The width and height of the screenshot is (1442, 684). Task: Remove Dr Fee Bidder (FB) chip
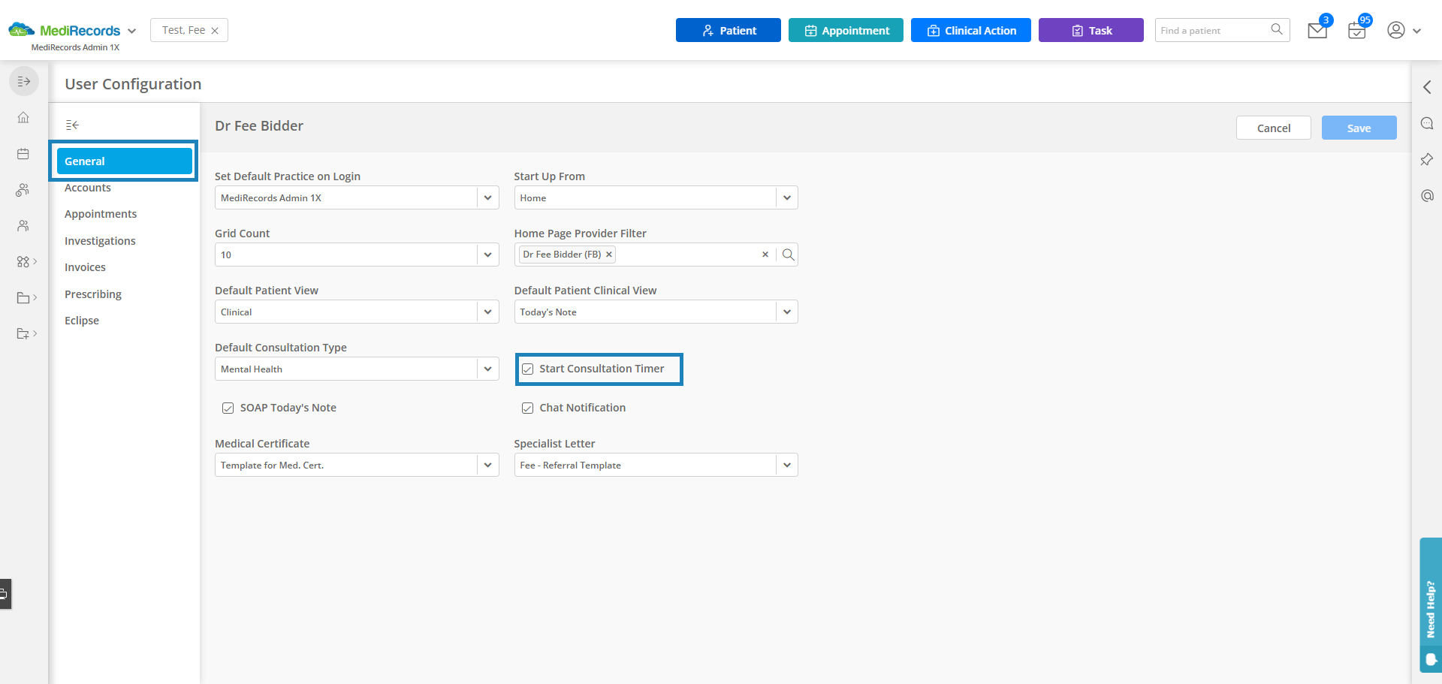point(609,255)
